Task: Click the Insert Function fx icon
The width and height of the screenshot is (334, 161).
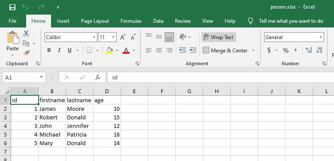Action: tap(98, 77)
